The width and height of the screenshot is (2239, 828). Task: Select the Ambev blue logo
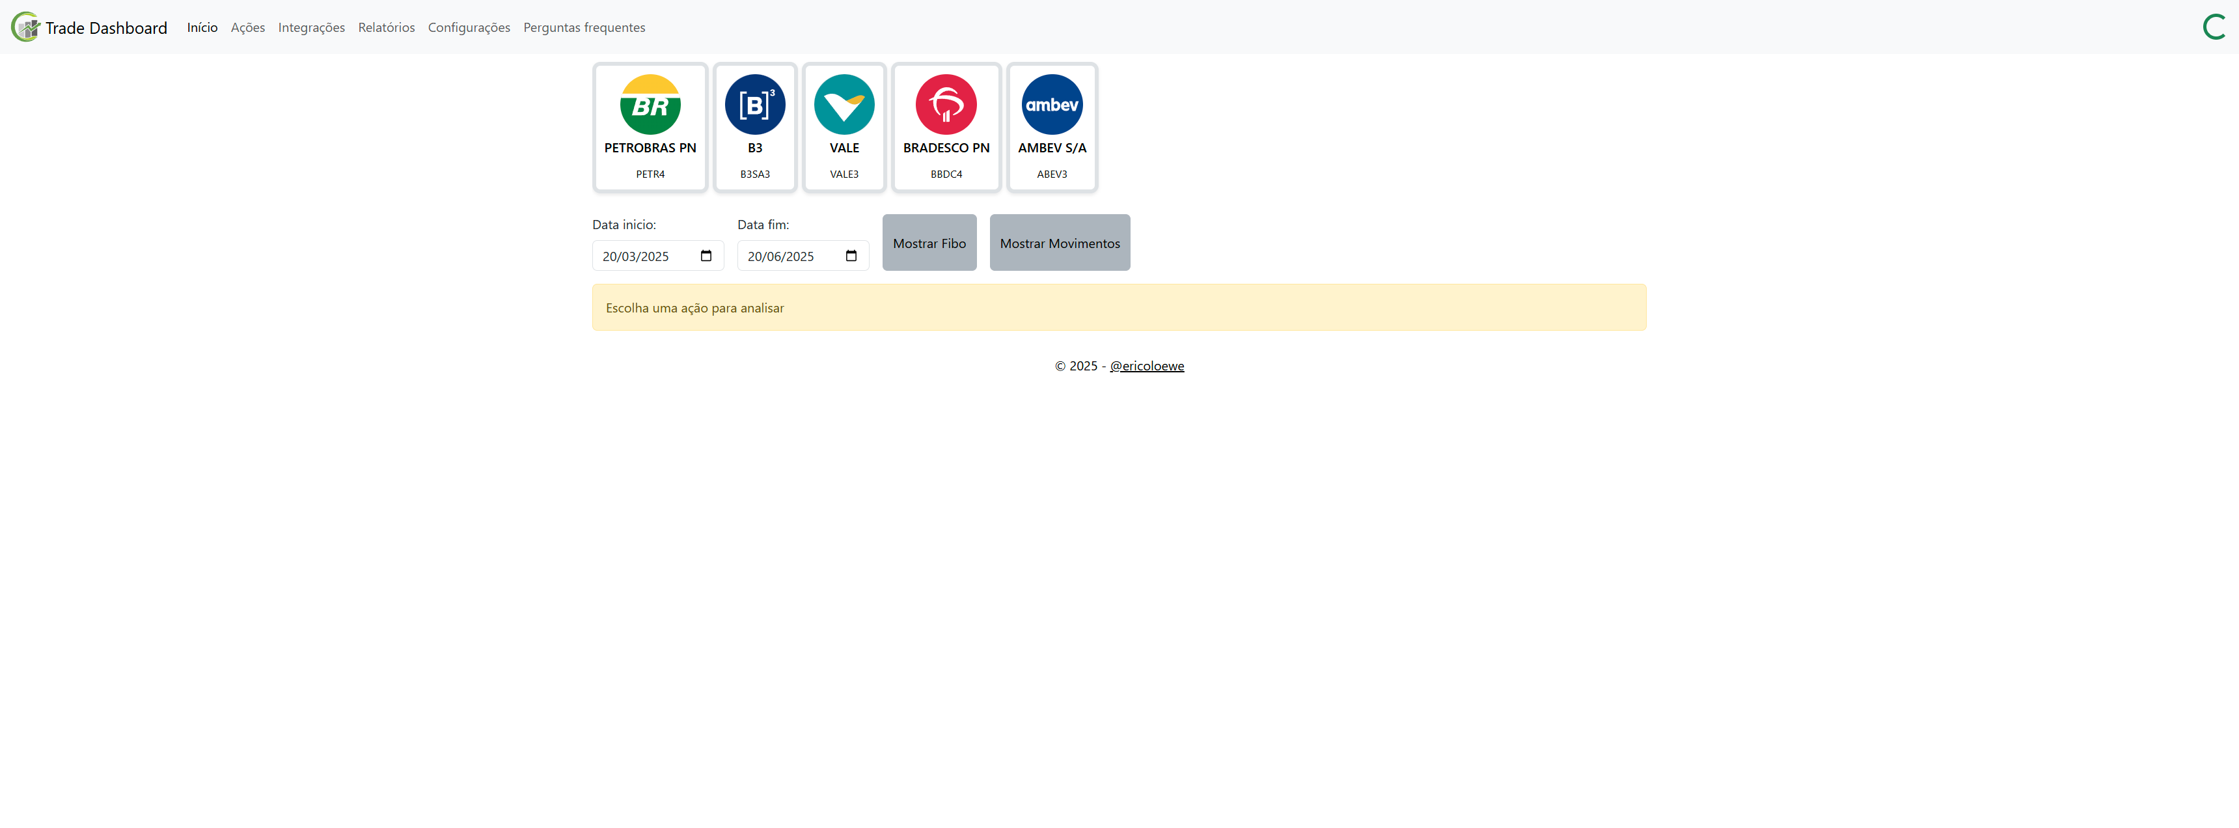point(1052,104)
